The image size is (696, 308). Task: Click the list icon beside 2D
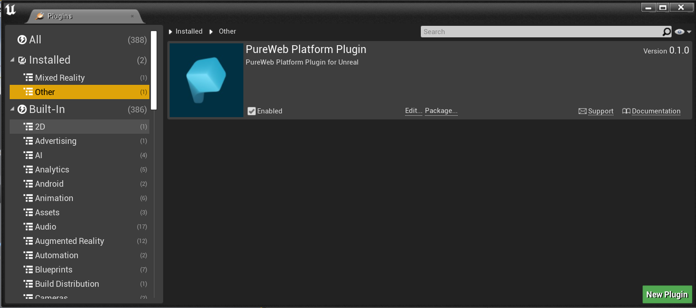[x=28, y=126]
